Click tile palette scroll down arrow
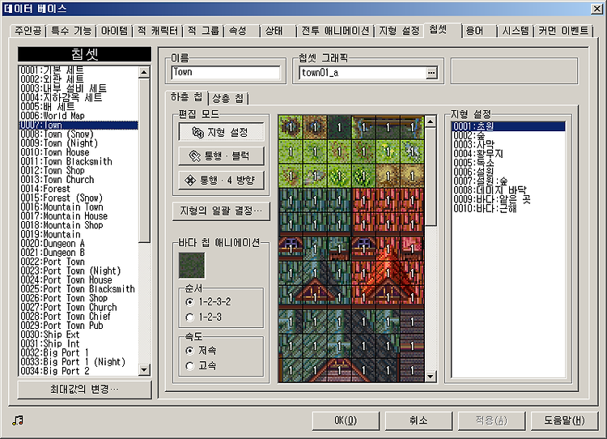This screenshot has width=607, height=439. click(x=431, y=377)
